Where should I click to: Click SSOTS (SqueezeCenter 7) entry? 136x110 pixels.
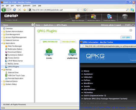coord(95,95)
